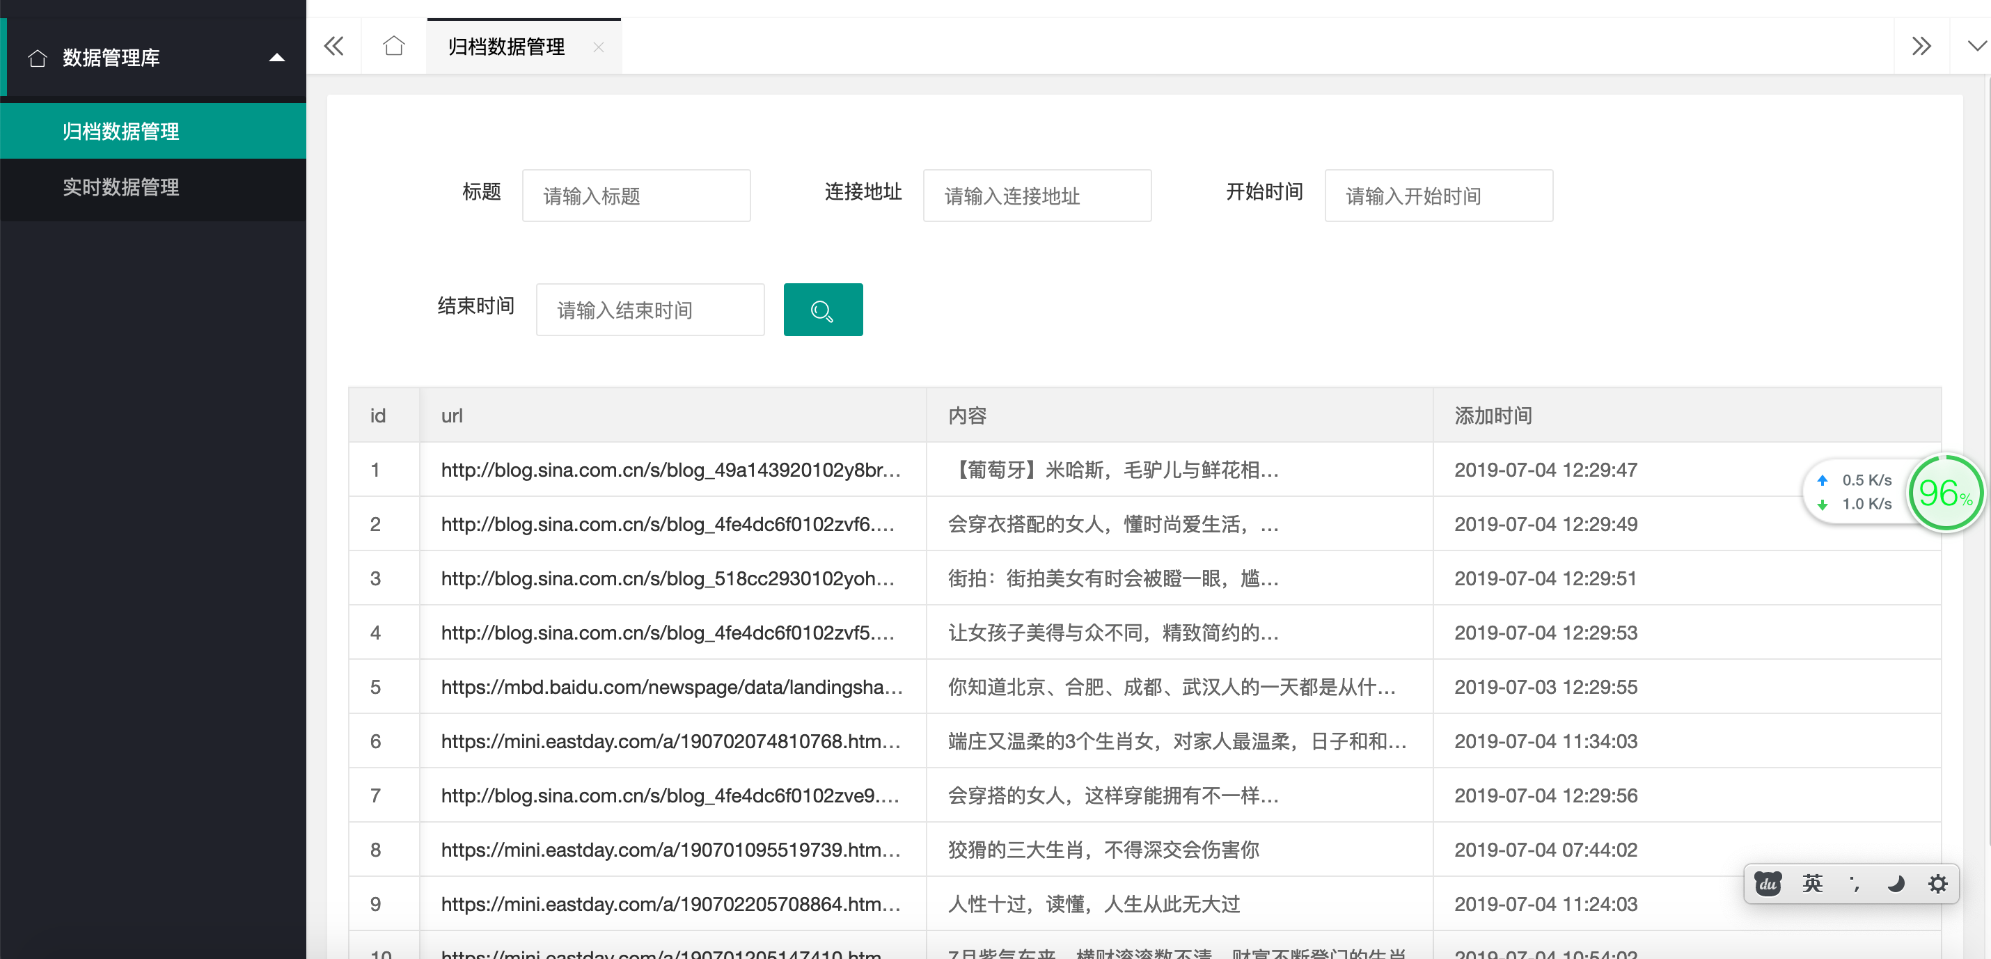Open IME settings gear icon

tap(1937, 883)
